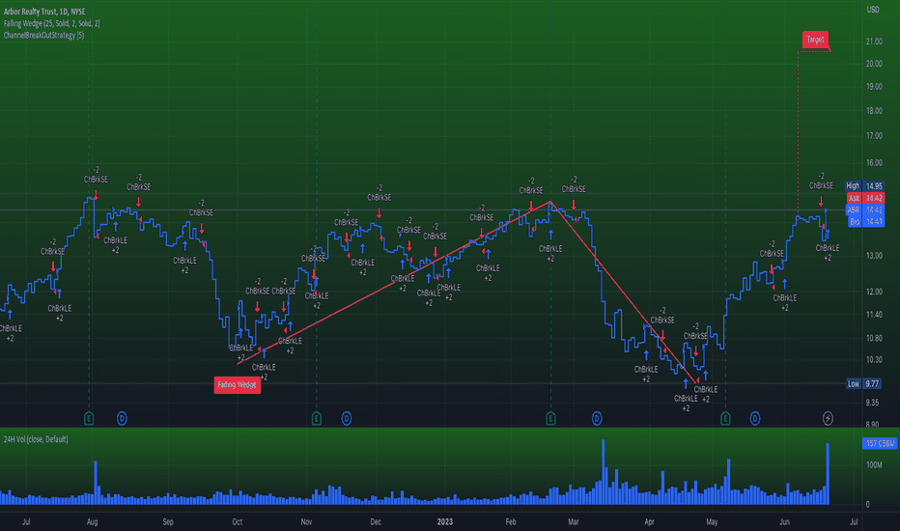Click the Arbor Realty Trust symbol title
This screenshot has width=900, height=531.
(x=44, y=12)
